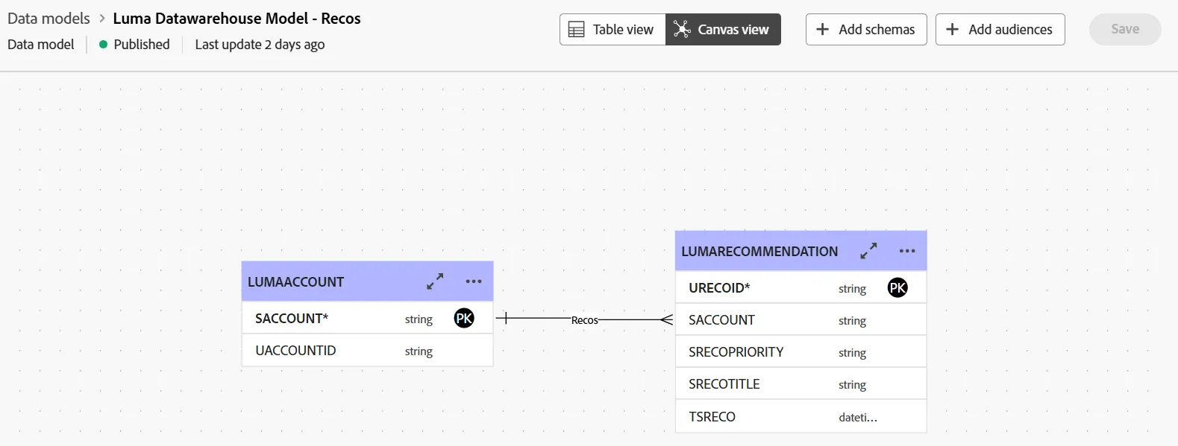This screenshot has height=446, width=1178.
Task: Click the Add audiences button
Action: pyautogui.click(x=1000, y=29)
